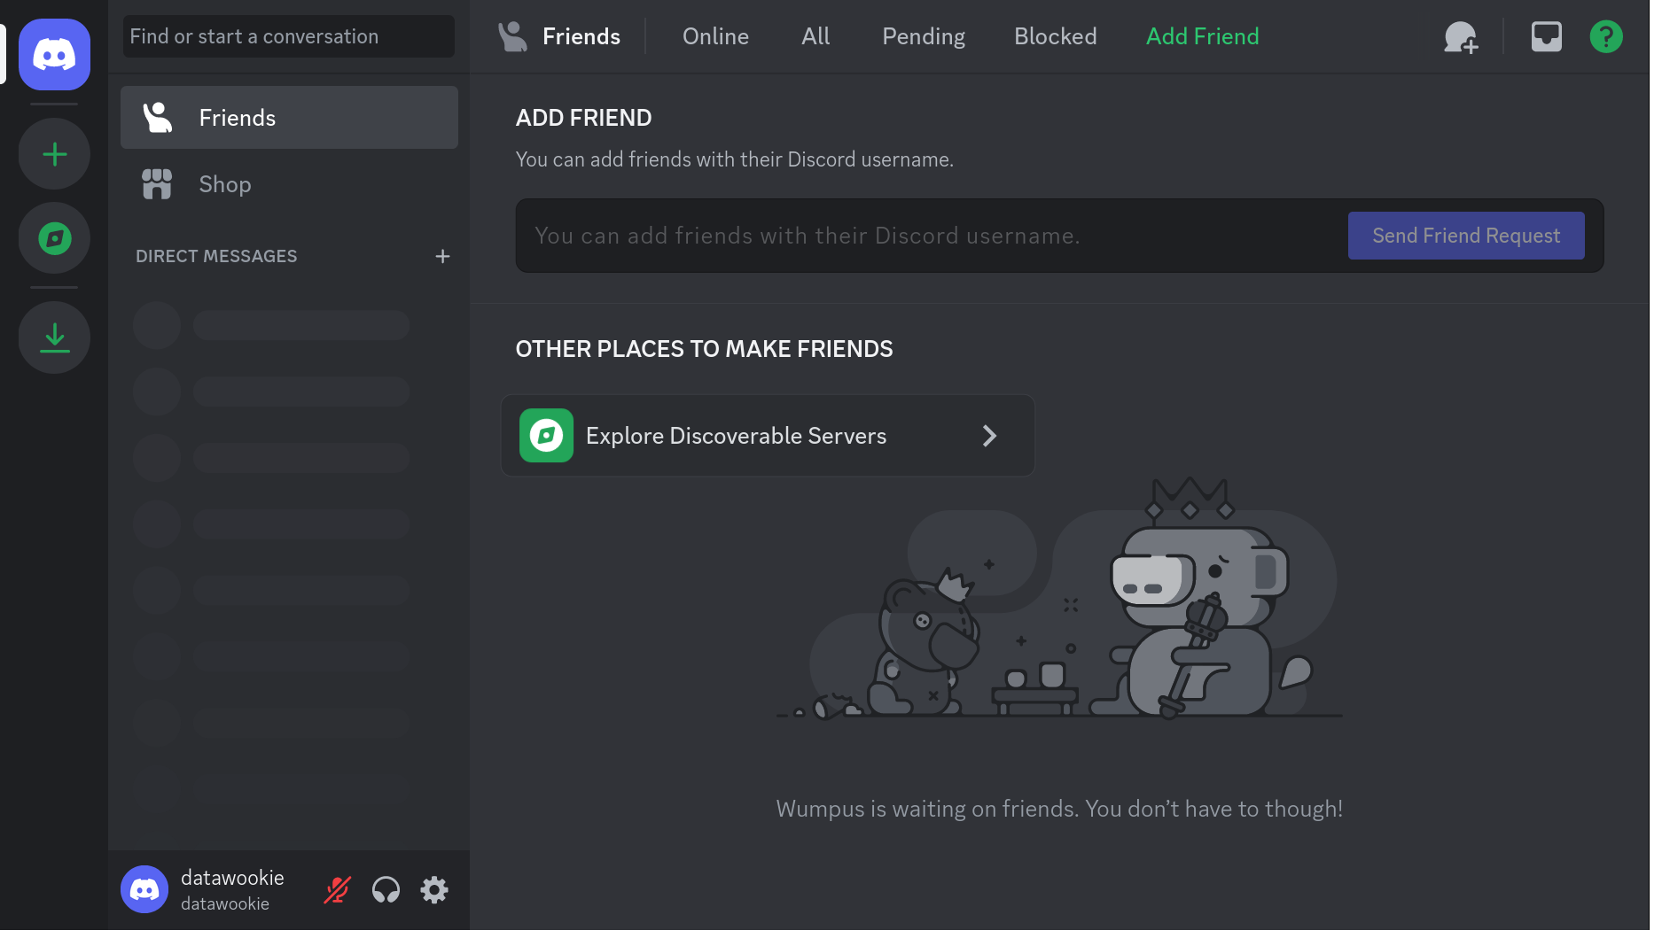Open the Shop page
This screenshot has height=938, width=1662.
coord(224,184)
